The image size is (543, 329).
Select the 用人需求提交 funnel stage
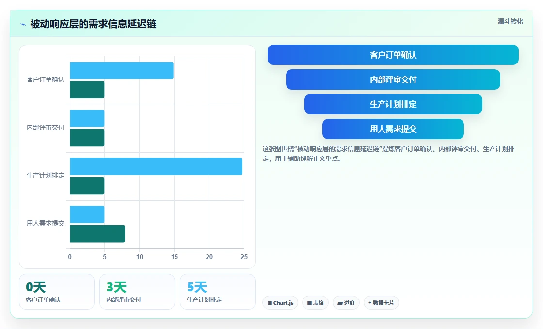[x=393, y=129]
